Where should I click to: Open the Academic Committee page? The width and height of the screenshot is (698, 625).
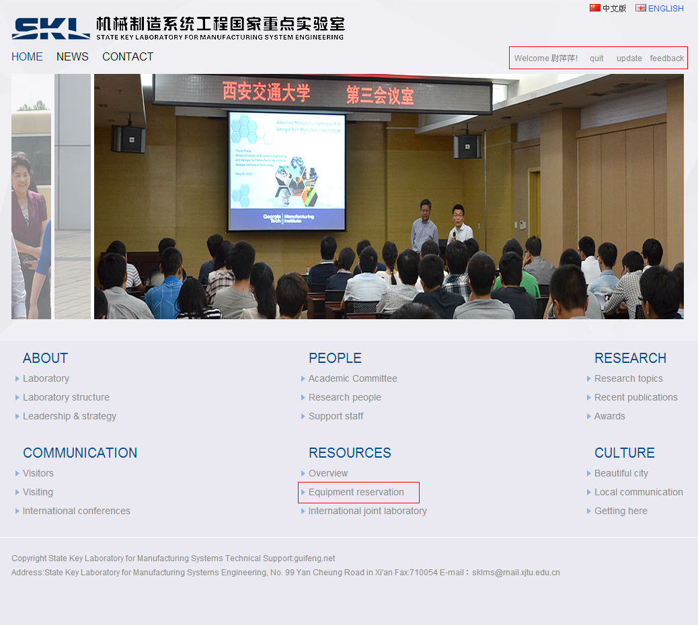click(352, 378)
